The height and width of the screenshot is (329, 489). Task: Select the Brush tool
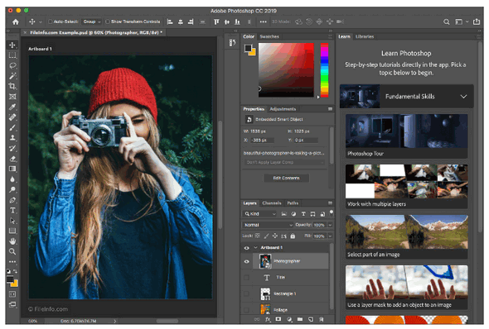tap(12, 127)
